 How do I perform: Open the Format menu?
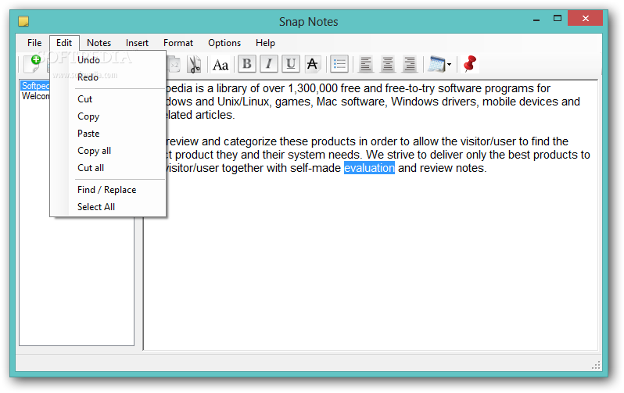[x=178, y=43]
